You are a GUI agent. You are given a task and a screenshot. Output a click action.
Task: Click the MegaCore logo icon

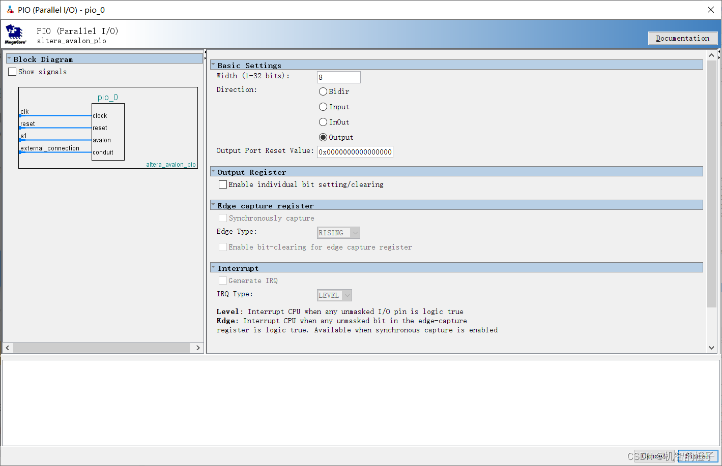(x=15, y=34)
